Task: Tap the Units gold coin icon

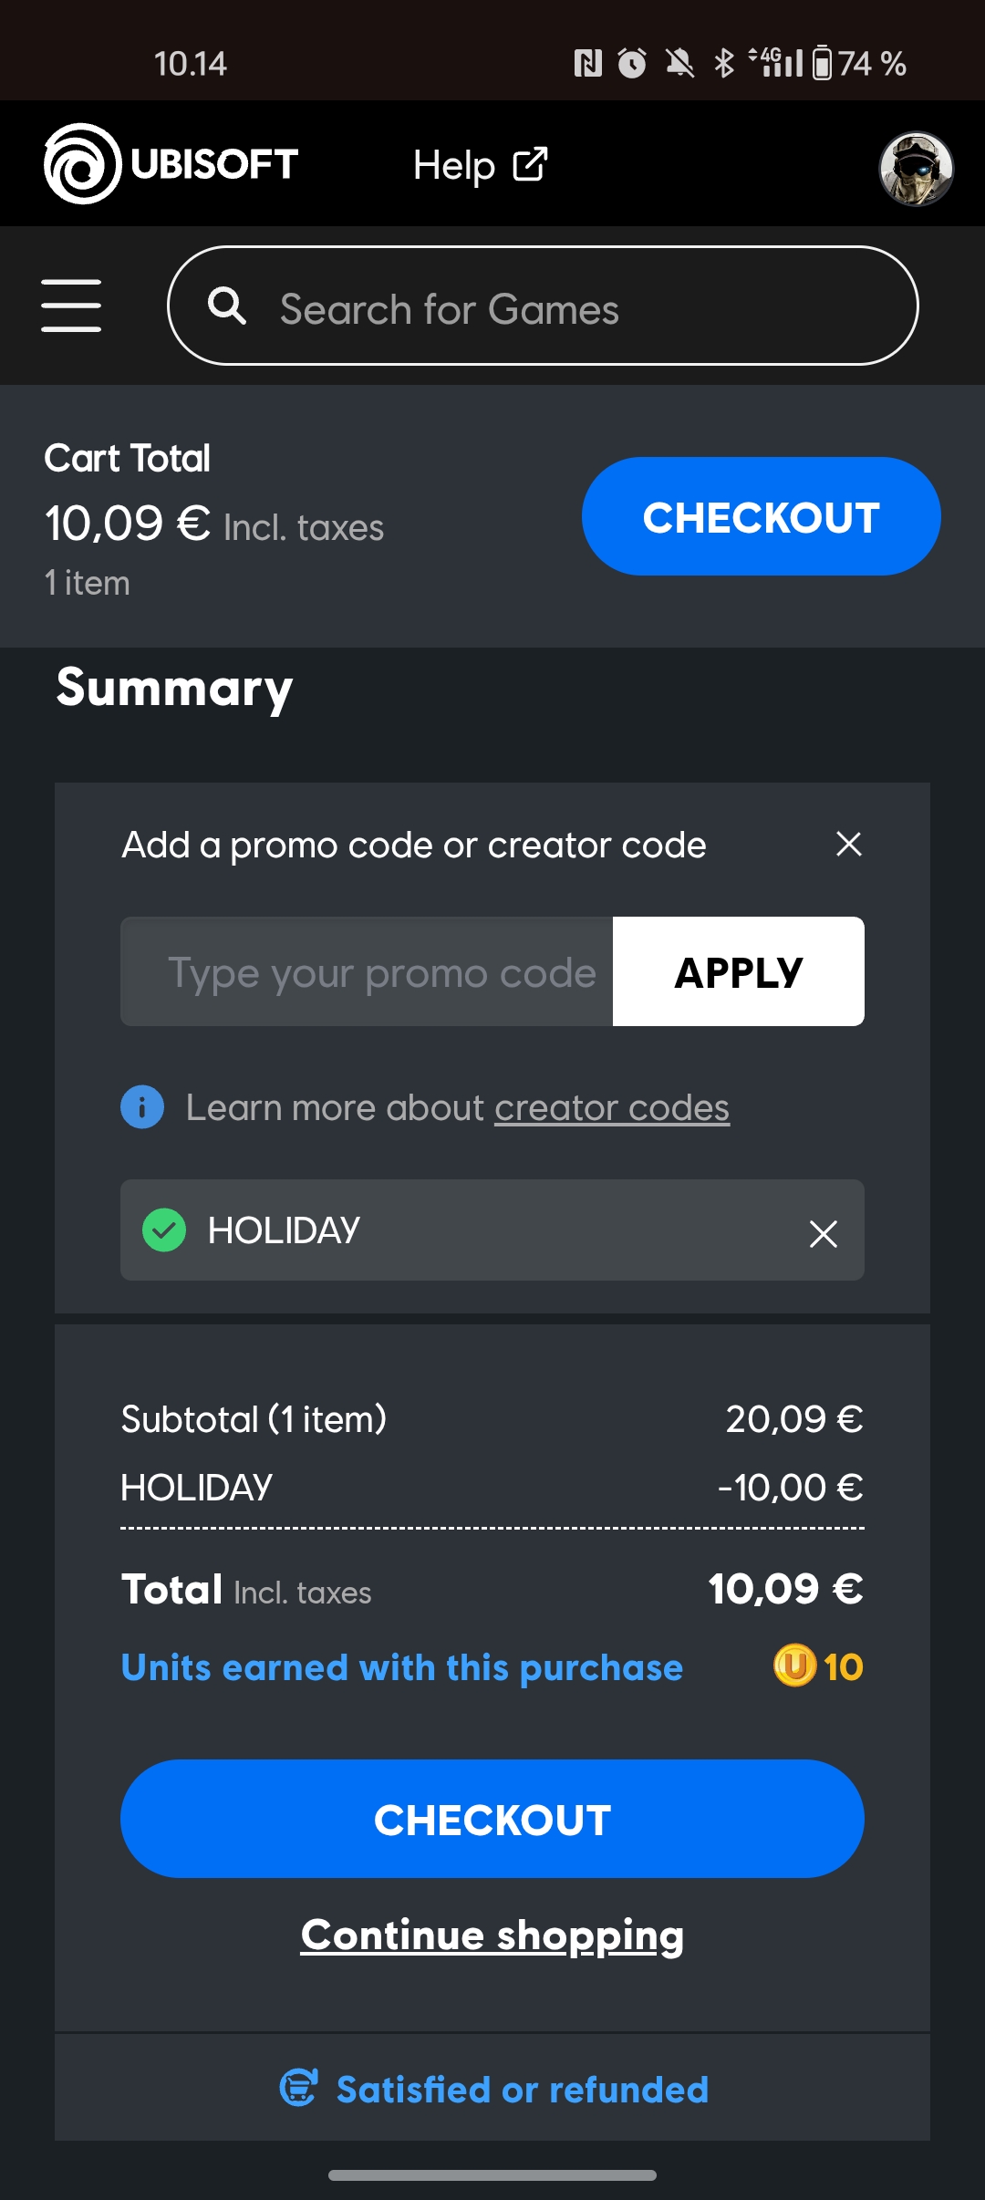Action: point(794,1666)
